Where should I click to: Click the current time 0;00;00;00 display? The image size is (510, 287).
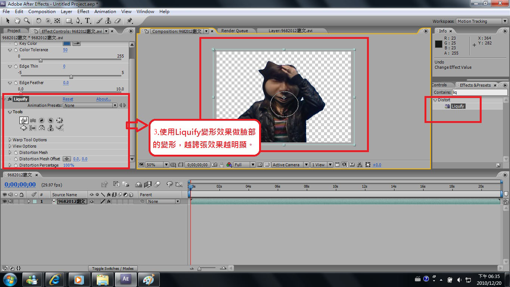[x=20, y=185]
